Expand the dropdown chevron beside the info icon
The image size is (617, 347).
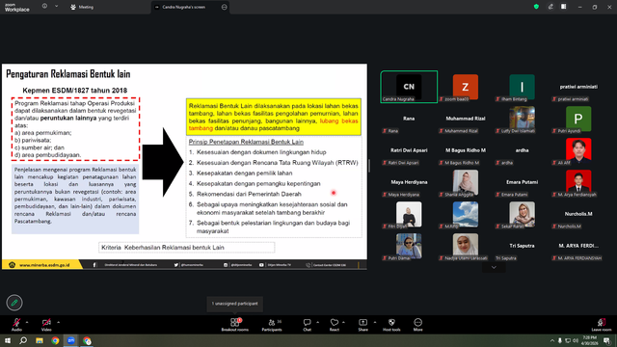56,7
